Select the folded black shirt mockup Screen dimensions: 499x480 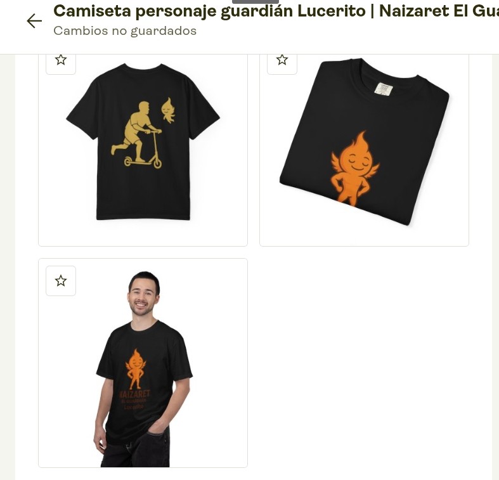point(364,150)
